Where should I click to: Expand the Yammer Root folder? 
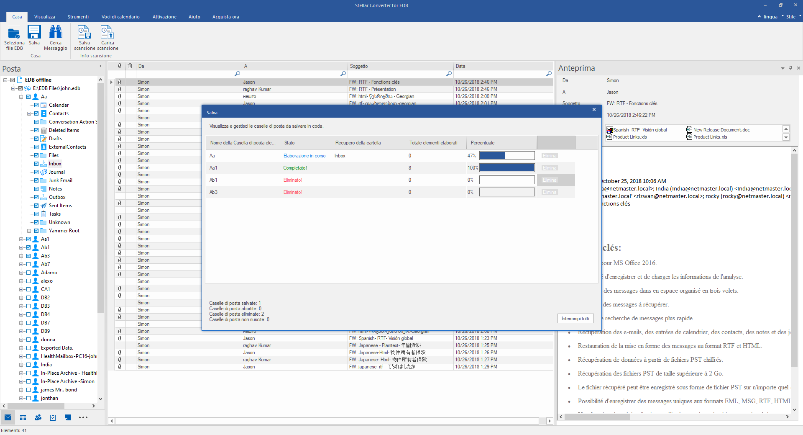click(x=29, y=231)
